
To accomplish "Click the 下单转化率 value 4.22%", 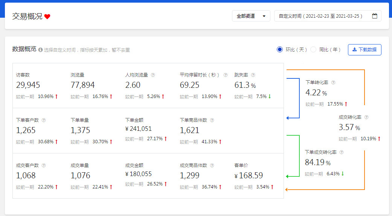I will [316, 93].
